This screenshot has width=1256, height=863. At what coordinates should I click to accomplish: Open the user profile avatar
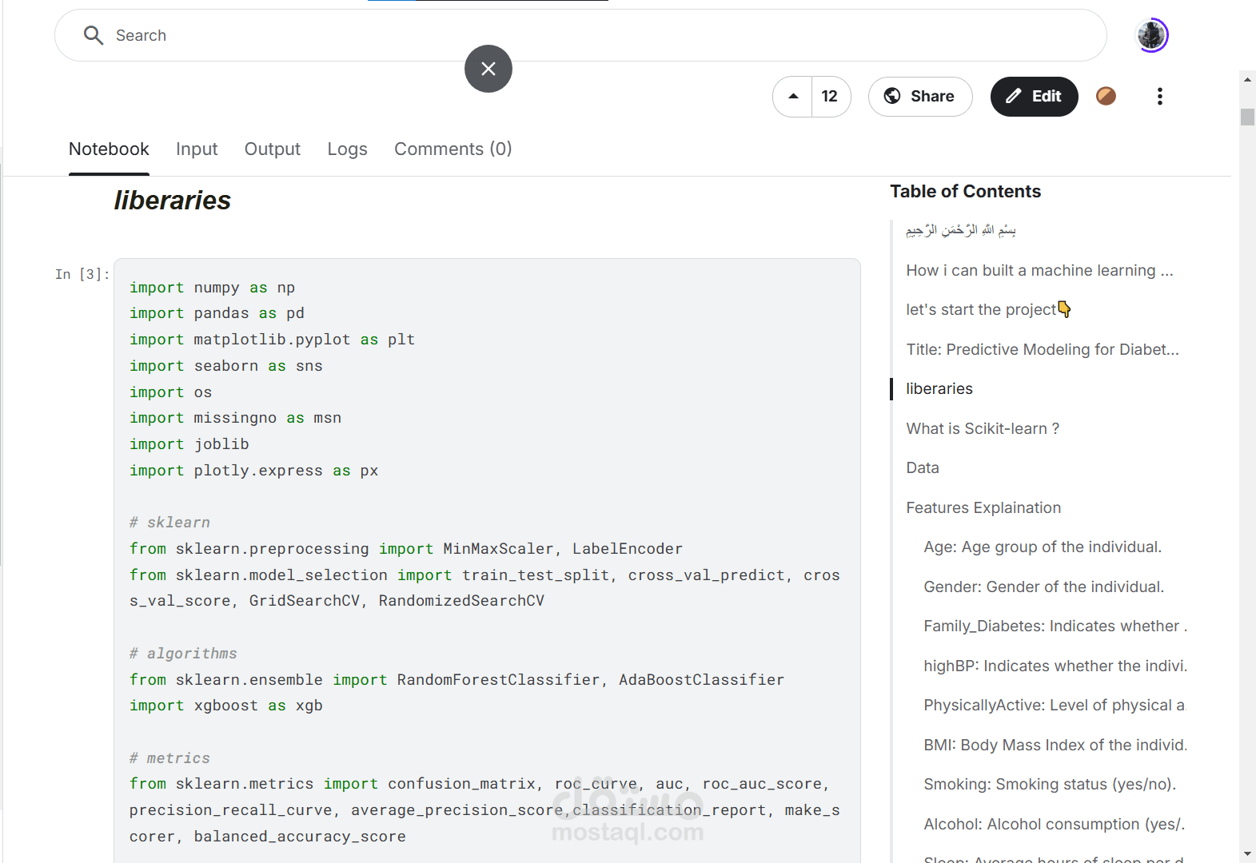[x=1151, y=35]
